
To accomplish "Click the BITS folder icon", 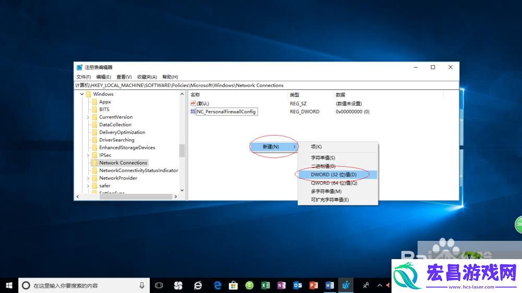I will point(94,109).
